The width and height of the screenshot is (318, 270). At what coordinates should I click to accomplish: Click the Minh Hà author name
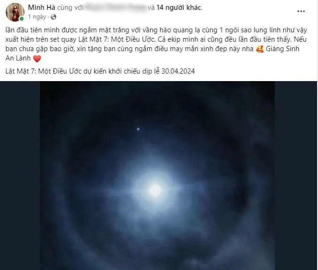click(42, 7)
